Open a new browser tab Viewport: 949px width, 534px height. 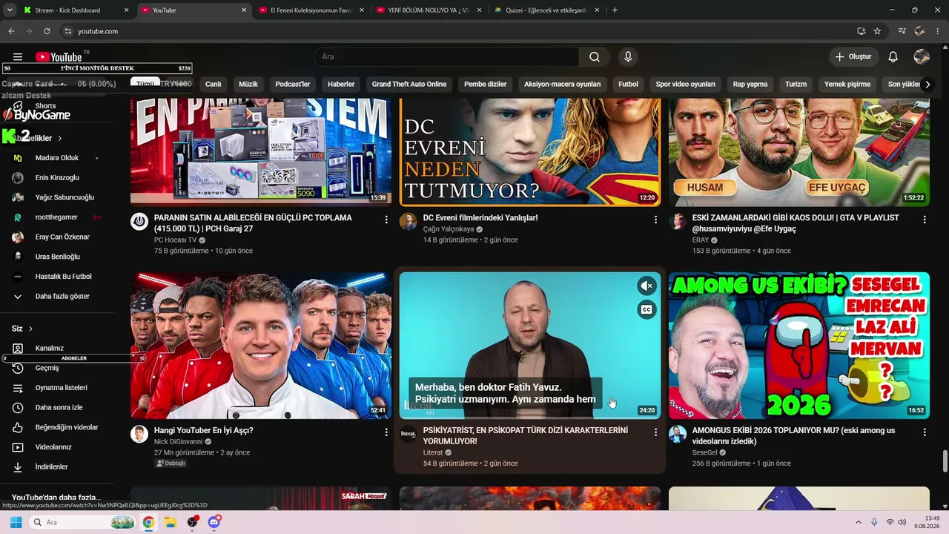[x=615, y=10]
